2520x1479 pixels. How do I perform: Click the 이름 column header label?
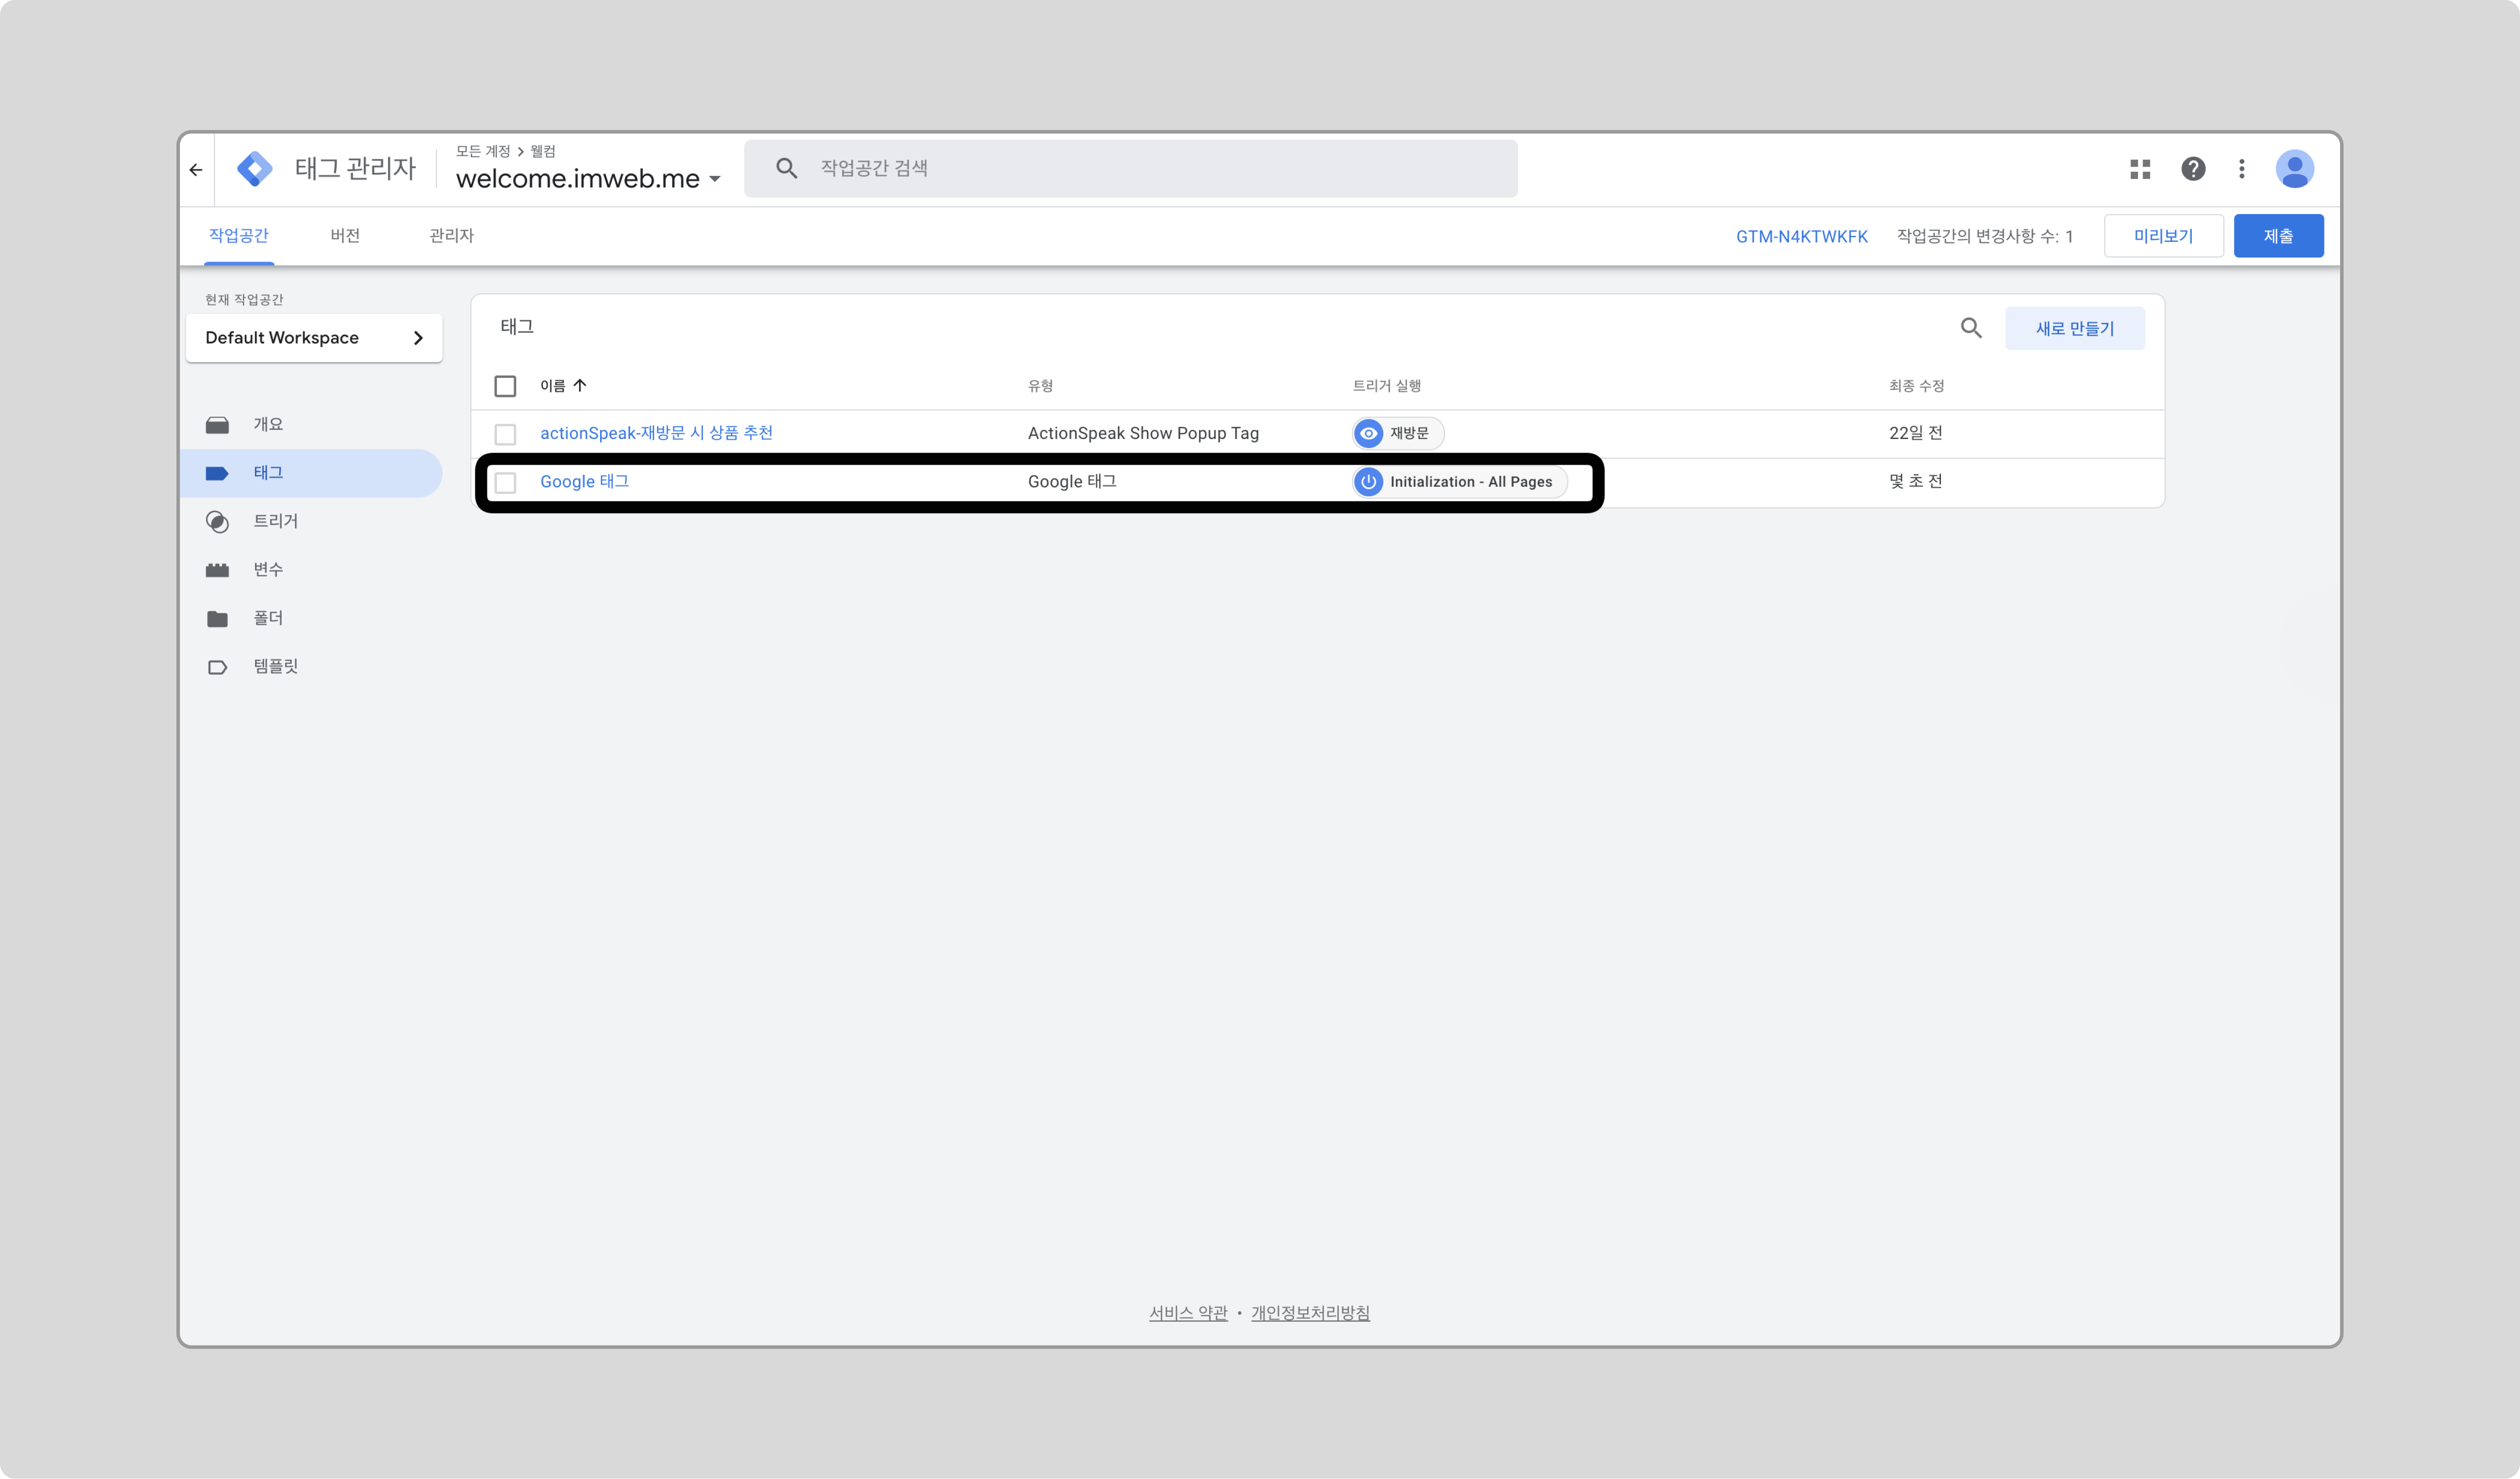[552, 386]
